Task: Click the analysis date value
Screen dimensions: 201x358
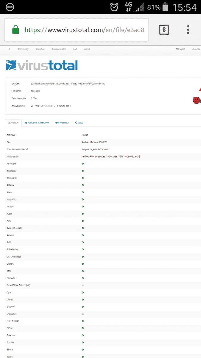Action: (51, 106)
